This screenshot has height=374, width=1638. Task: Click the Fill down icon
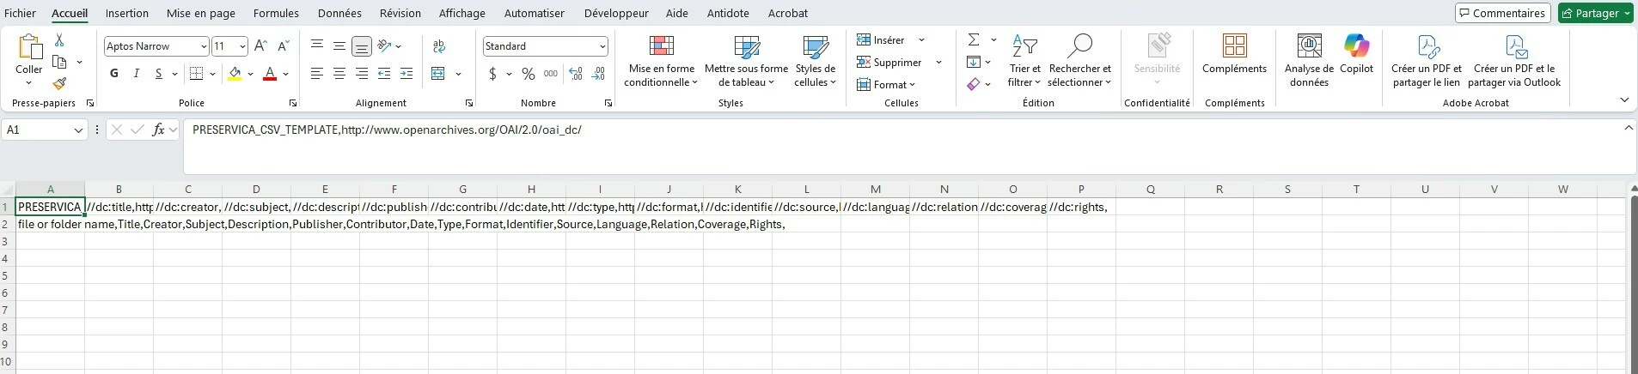click(x=974, y=62)
